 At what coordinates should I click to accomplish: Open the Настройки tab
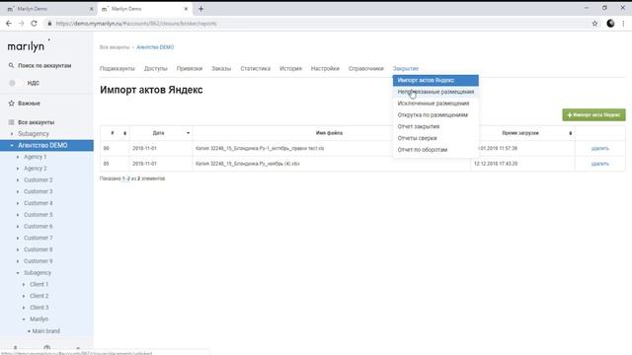[x=325, y=68]
